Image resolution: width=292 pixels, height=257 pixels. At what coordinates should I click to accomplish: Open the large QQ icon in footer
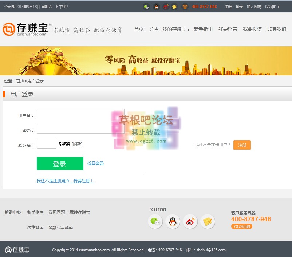(173, 221)
